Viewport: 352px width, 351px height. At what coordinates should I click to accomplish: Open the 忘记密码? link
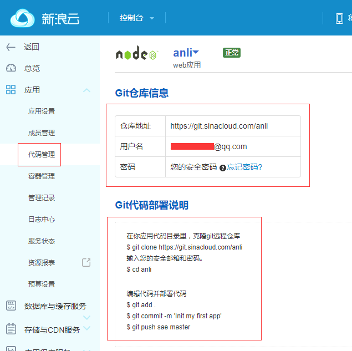(x=244, y=167)
